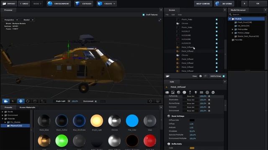Open the Scene panel Edit menu
Screen dimensions: 268x150
173,15
